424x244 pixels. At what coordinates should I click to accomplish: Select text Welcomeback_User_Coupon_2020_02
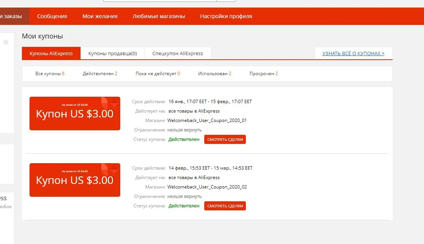coord(207,187)
